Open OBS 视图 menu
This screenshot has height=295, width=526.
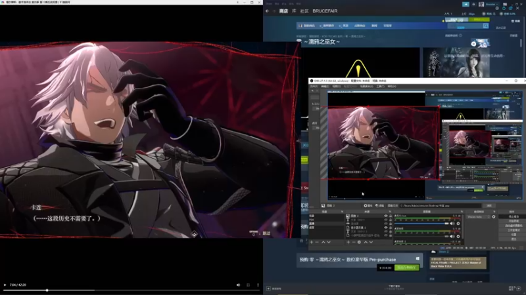tap(337, 87)
